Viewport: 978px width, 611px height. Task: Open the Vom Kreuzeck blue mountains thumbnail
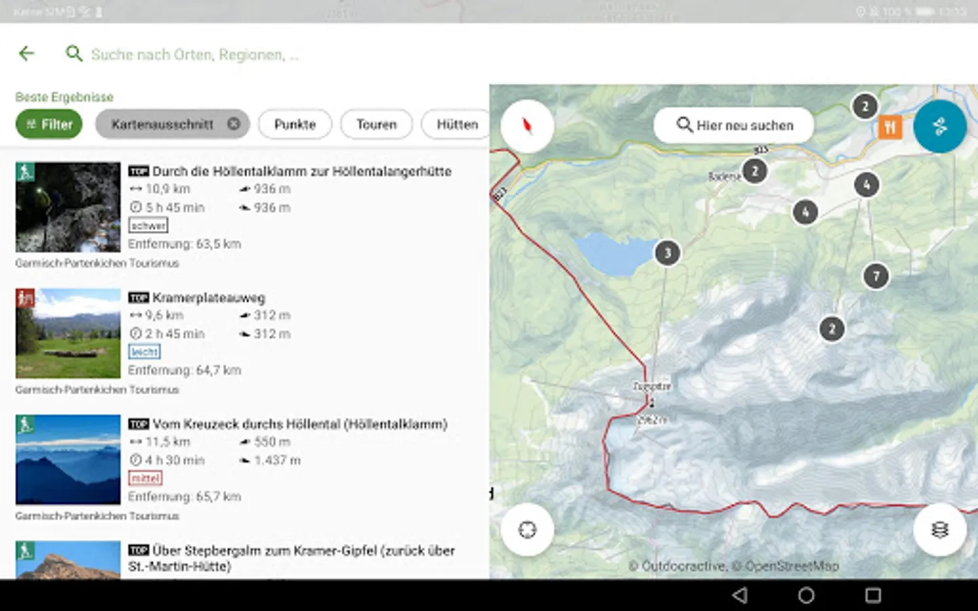[x=68, y=460]
